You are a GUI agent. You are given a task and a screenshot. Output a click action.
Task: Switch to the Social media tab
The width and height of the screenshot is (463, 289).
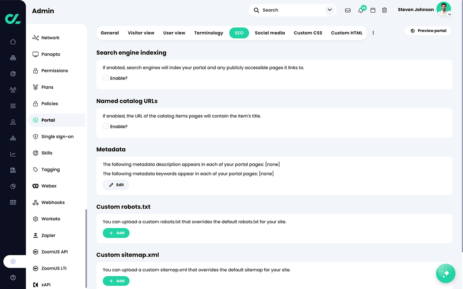tap(270, 32)
